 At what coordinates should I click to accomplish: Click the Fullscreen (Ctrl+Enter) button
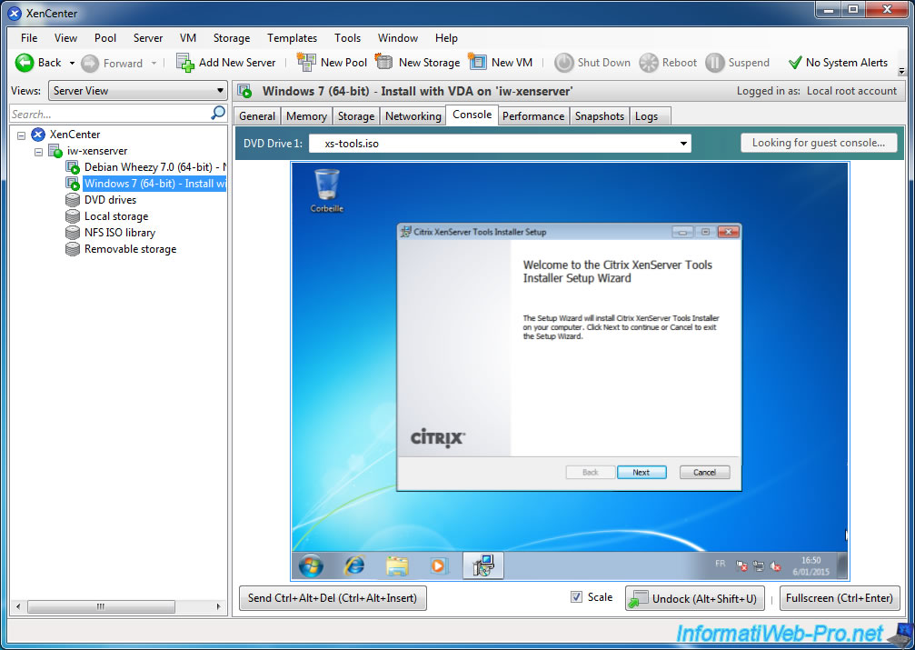click(x=840, y=598)
